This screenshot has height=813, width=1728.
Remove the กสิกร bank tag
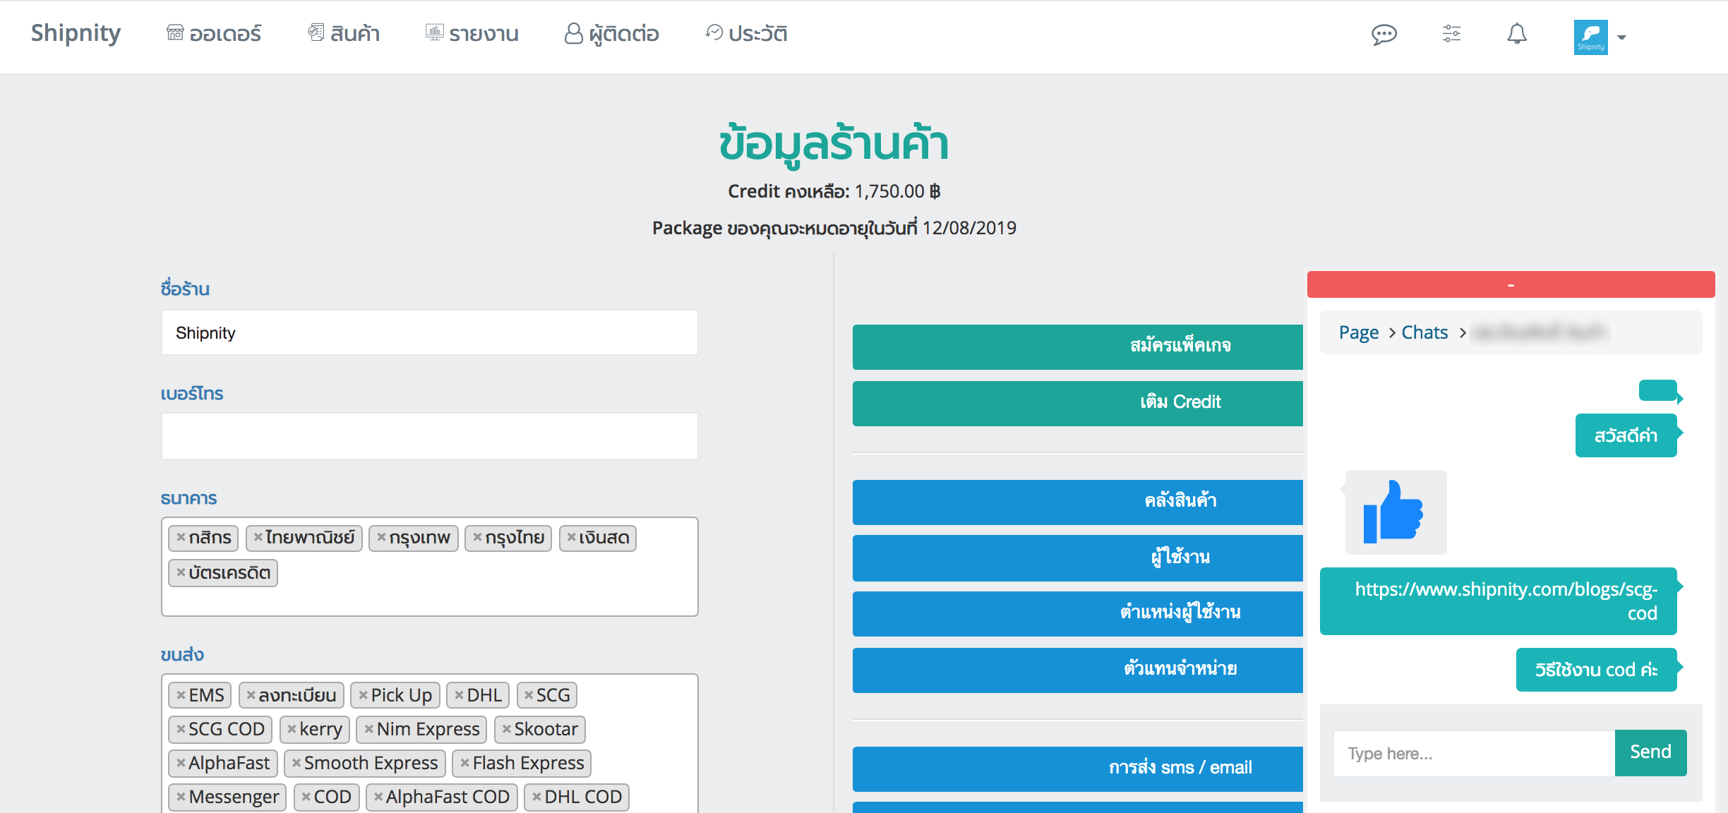181,537
